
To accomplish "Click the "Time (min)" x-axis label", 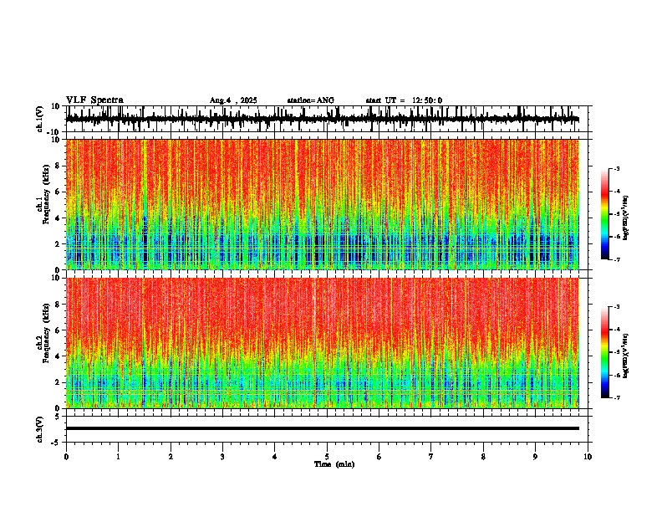I will pos(334,464).
